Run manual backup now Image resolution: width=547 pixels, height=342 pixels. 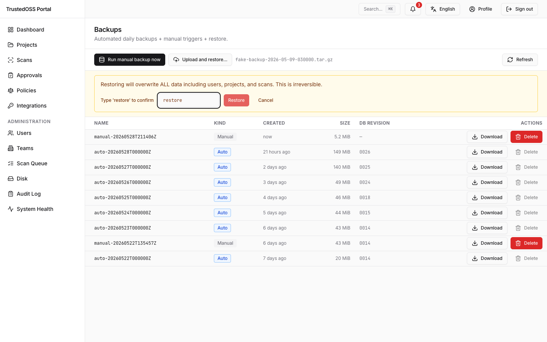point(130,60)
